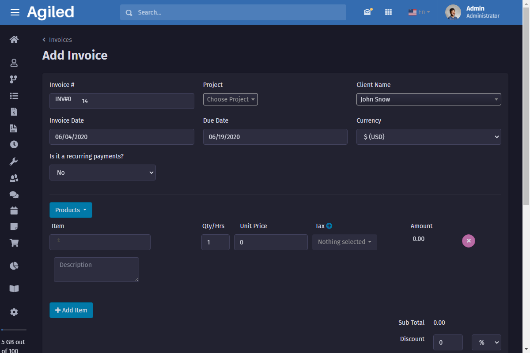This screenshot has width=530, height=353.
Task: Open the language En menu
Action: [x=419, y=12]
